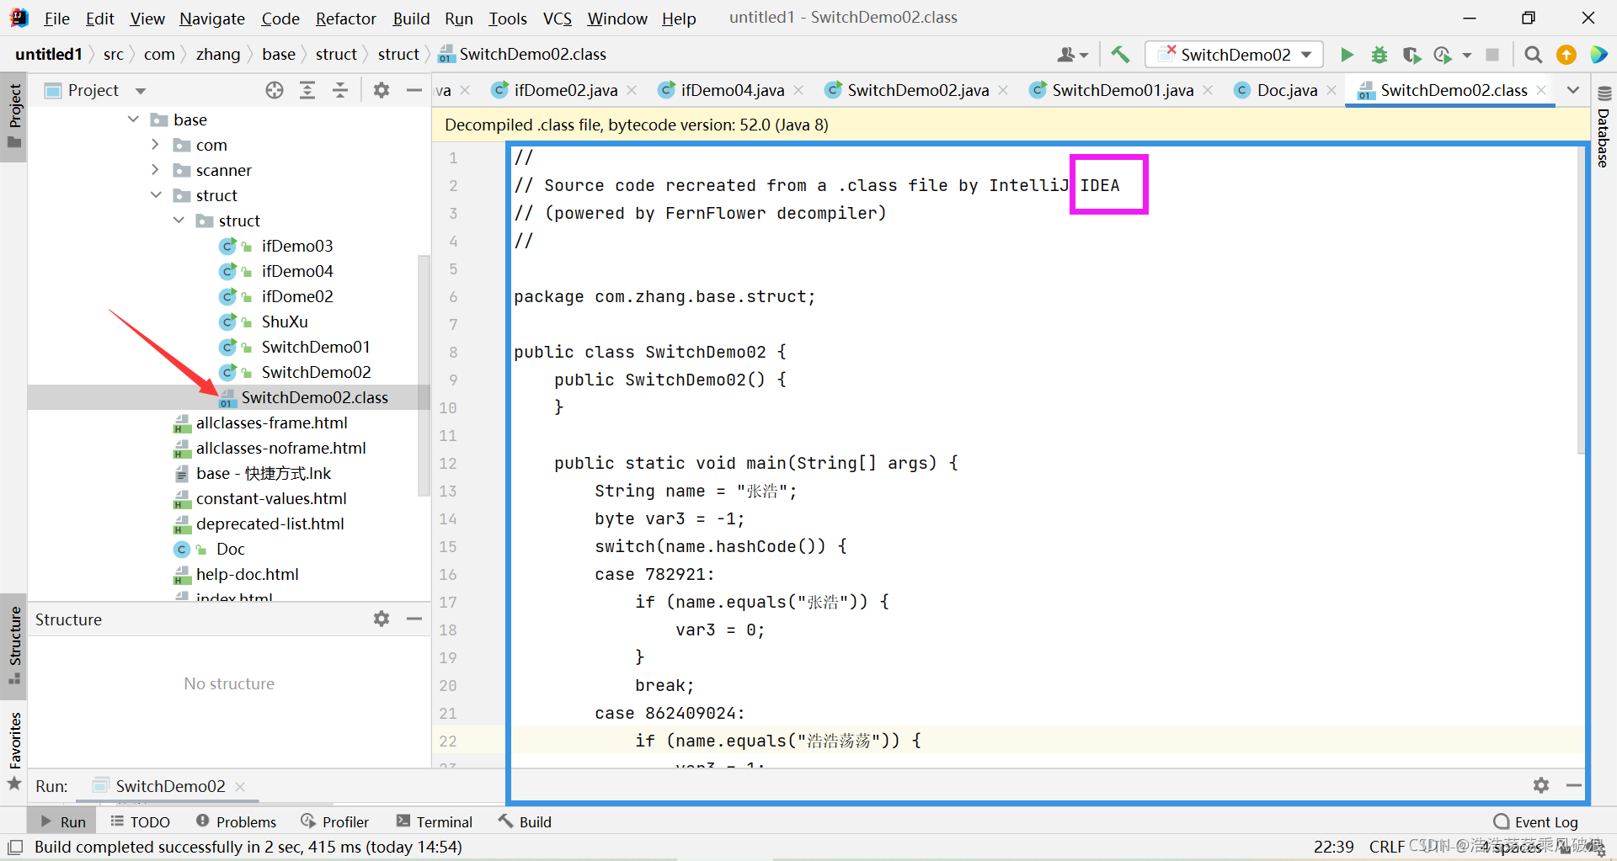Open Search Everywhere magnifier icon
Image resolution: width=1617 pixels, height=861 pixels.
(1534, 55)
